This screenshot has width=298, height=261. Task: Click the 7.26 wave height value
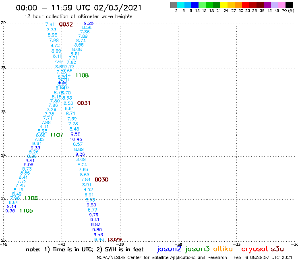point(52,110)
